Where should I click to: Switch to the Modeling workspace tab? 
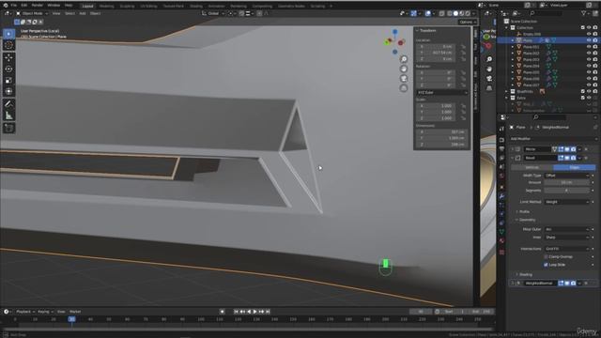click(106, 7)
